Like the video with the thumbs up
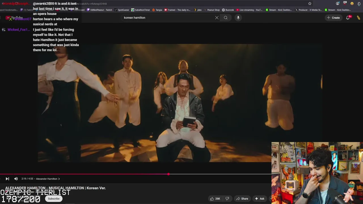The image size is (363, 204). coord(215,199)
